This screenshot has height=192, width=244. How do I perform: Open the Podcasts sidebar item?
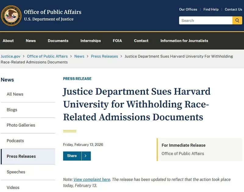[15, 141]
